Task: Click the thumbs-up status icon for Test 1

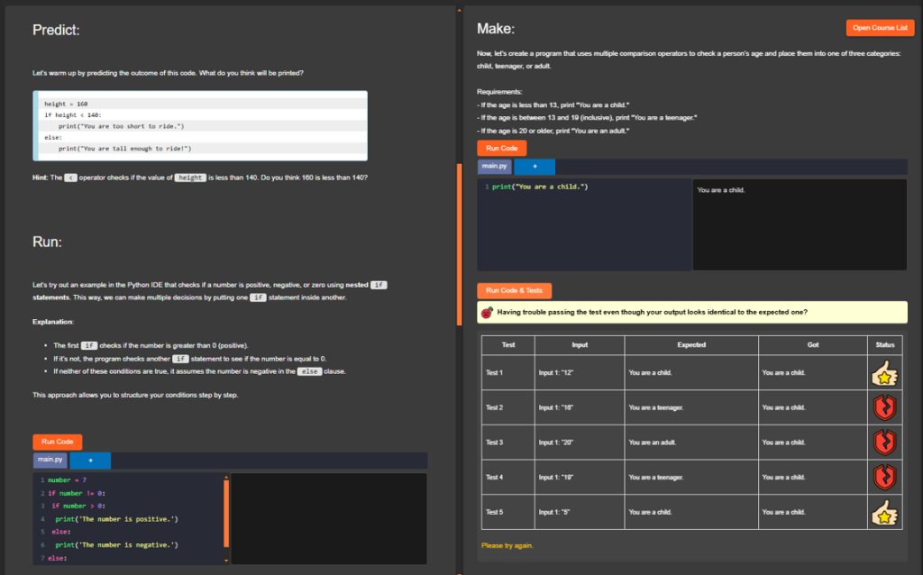Action: [x=884, y=372]
